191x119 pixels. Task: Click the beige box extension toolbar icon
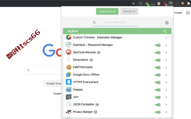tap(159, 3)
